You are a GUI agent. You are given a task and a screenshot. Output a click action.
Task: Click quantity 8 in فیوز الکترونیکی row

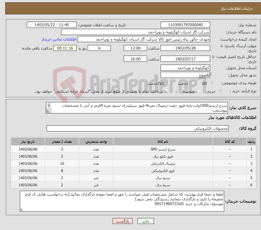click(62, 171)
